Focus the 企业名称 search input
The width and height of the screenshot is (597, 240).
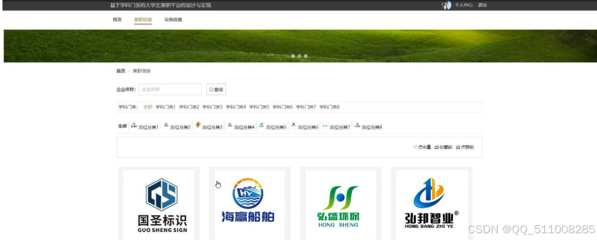[170, 90]
